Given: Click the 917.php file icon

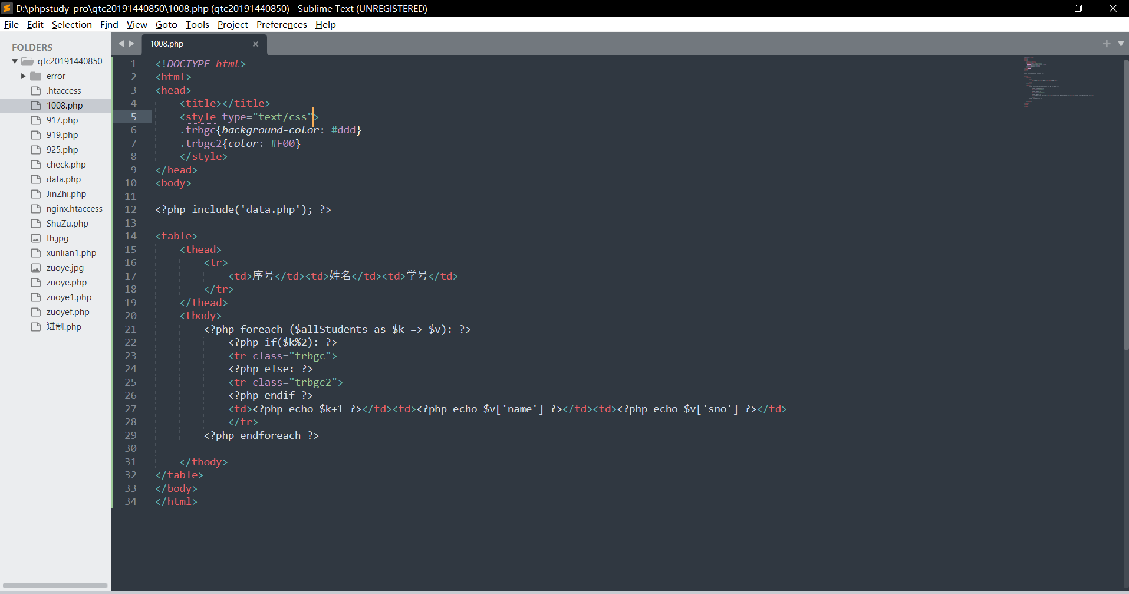Looking at the screenshot, I should 36,120.
